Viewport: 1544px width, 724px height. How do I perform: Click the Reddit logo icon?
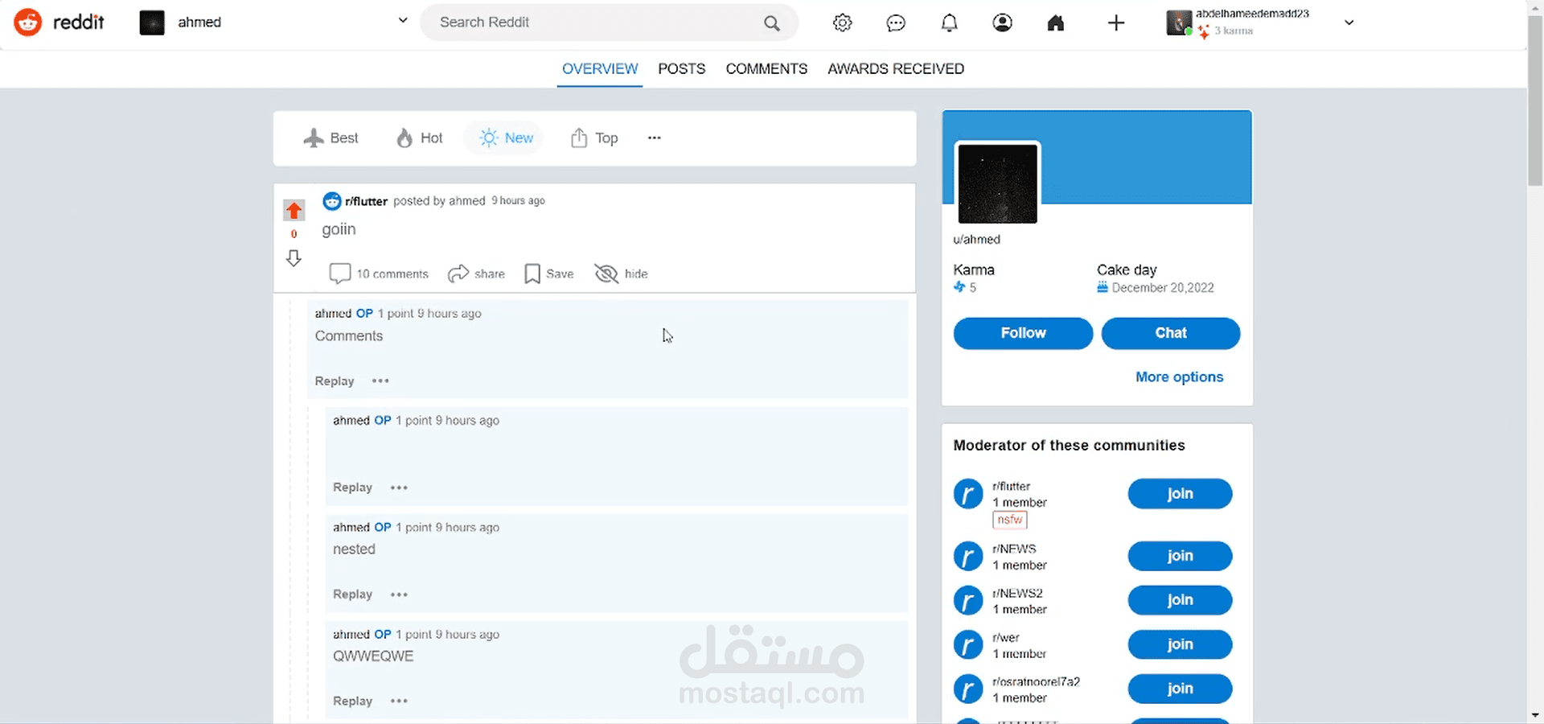tap(28, 23)
